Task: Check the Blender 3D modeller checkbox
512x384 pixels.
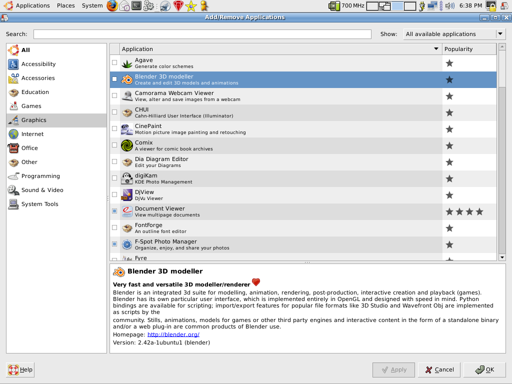Action: 114,79
